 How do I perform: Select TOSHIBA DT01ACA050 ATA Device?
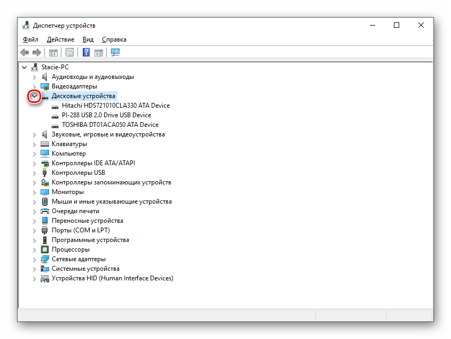coord(110,125)
